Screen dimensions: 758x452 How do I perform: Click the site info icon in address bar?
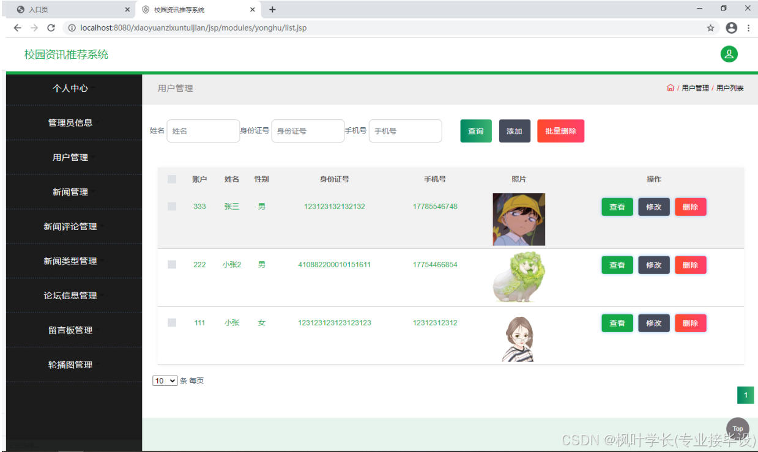tap(72, 28)
